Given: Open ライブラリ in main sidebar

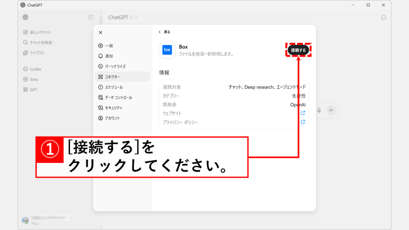Looking at the screenshot, I should coord(34,53).
